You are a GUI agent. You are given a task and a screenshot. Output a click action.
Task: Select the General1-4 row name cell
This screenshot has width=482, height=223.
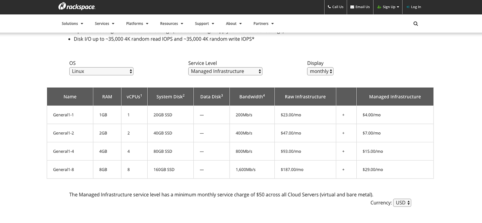(x=64, y=152)
